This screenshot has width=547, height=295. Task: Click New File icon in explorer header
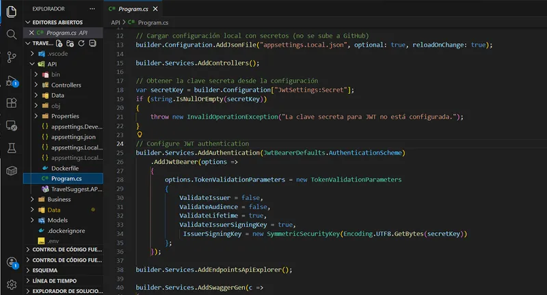pyautogui.click(x=59, y=43)
